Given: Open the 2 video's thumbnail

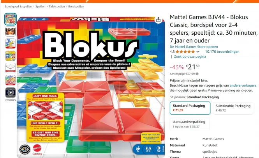Looking at the screenshot, I should point(11,92).
